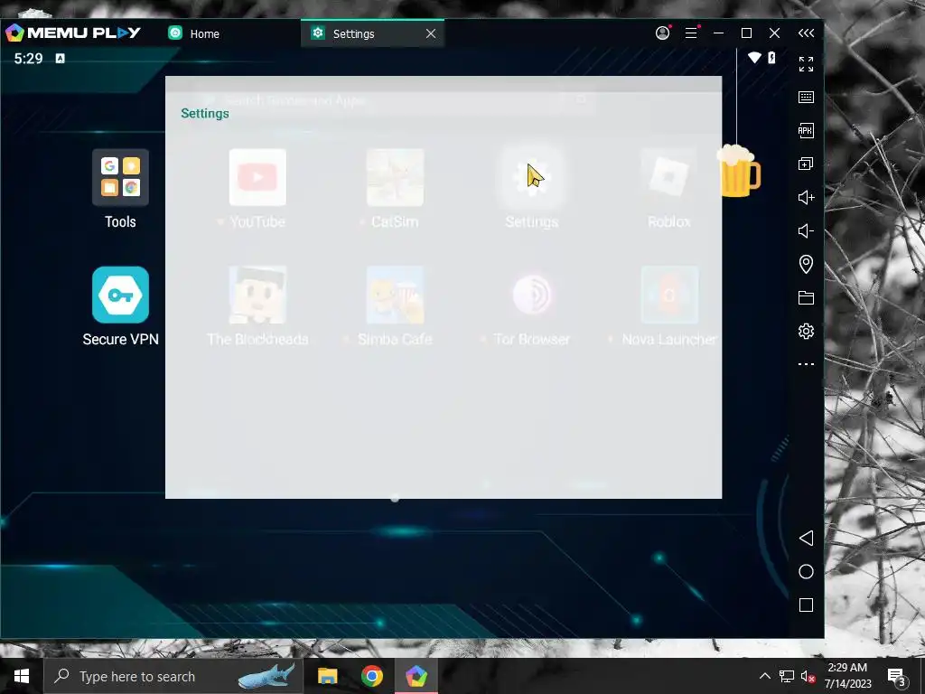This screenshot has width=925, height=694.
Task: Show hidden system tray icons
Action: coord(764,676)
